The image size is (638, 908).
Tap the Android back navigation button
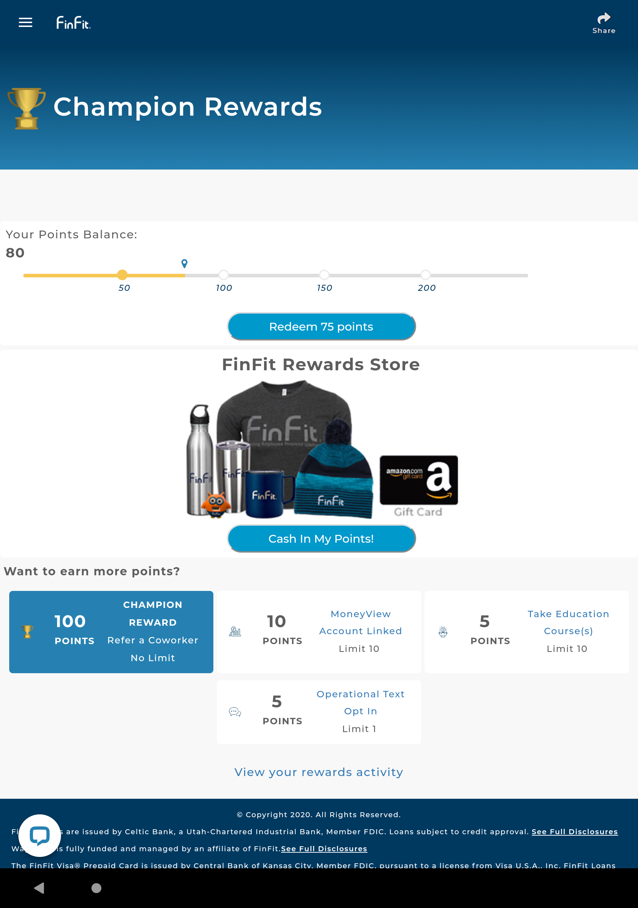coord(39,888)
